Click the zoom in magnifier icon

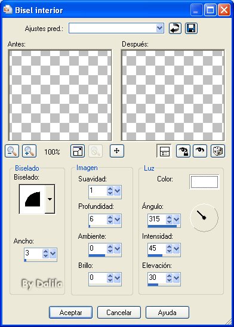[x=29, y=151]
